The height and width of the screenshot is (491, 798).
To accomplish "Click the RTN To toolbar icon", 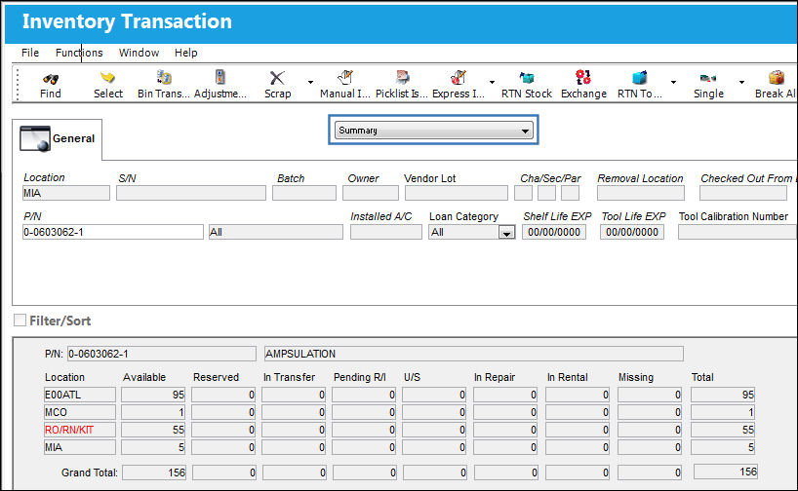I will click(x=639, y=78).
